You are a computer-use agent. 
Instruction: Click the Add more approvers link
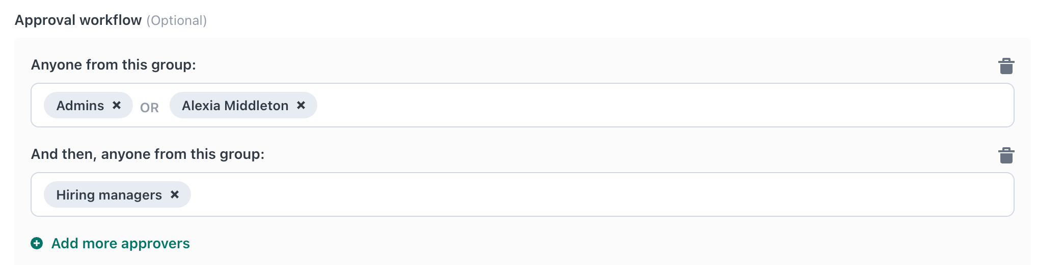tap(120, 243)
